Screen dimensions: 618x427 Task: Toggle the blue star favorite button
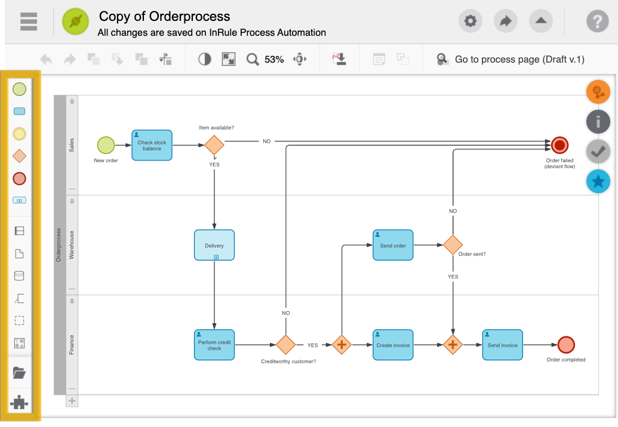598,181
